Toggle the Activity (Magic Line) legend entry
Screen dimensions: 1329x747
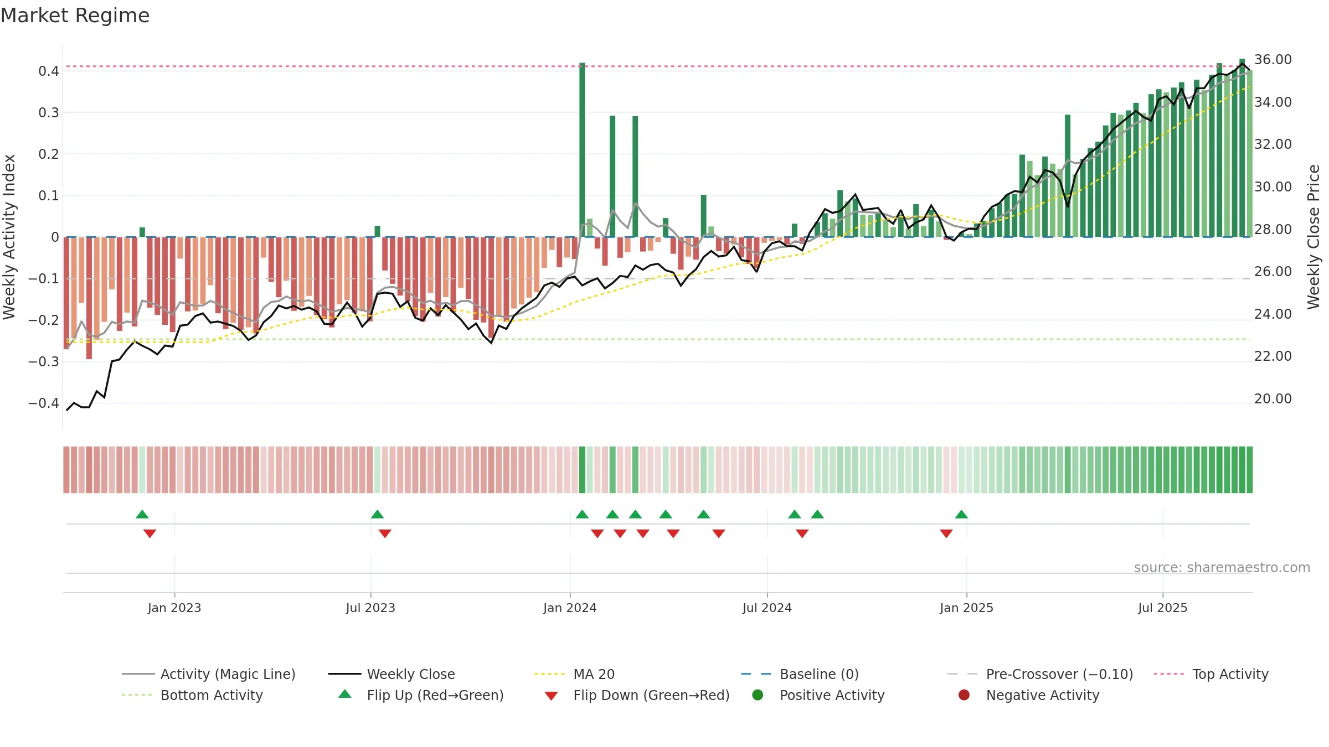click(x=209, y=674)
